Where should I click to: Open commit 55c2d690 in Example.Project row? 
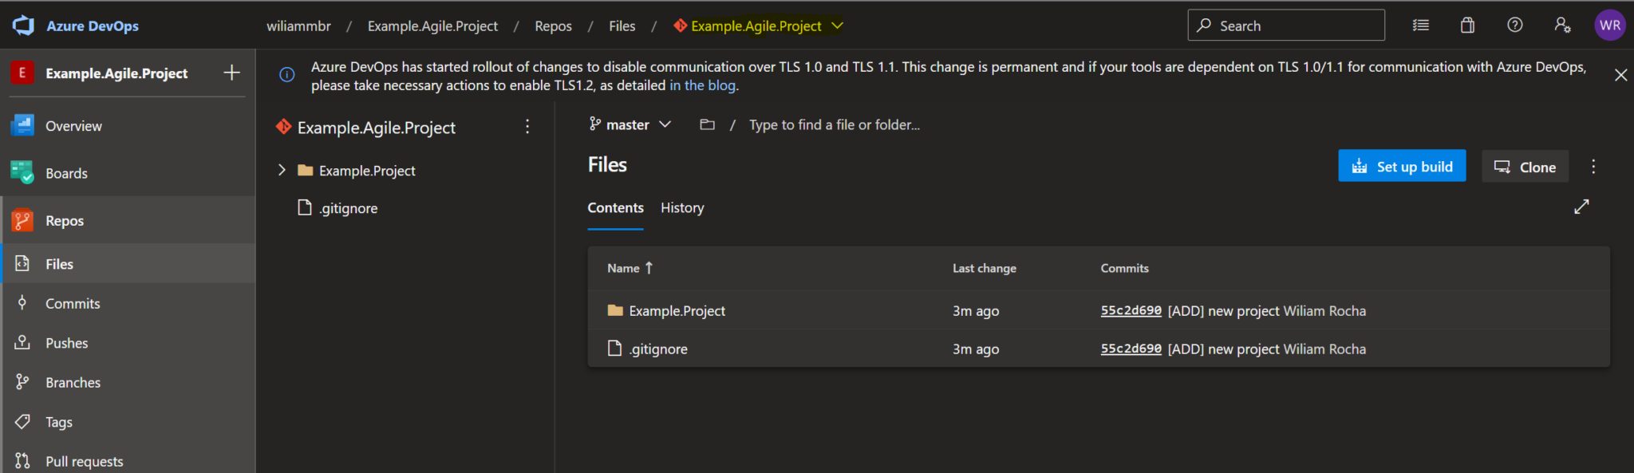pos(1131,310)
